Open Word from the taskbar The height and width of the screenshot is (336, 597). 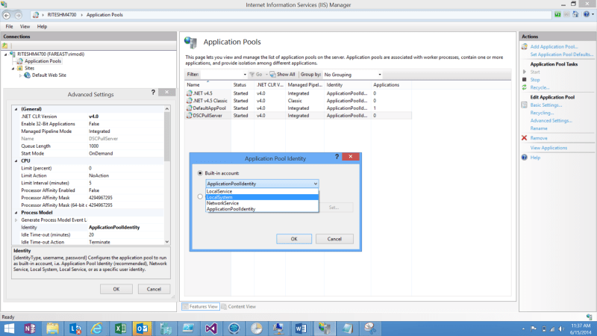(301, 329)
